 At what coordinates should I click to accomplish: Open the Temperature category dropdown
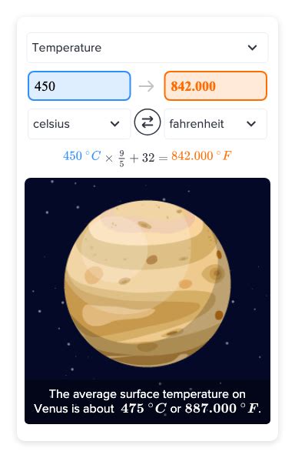pos(147,48)
